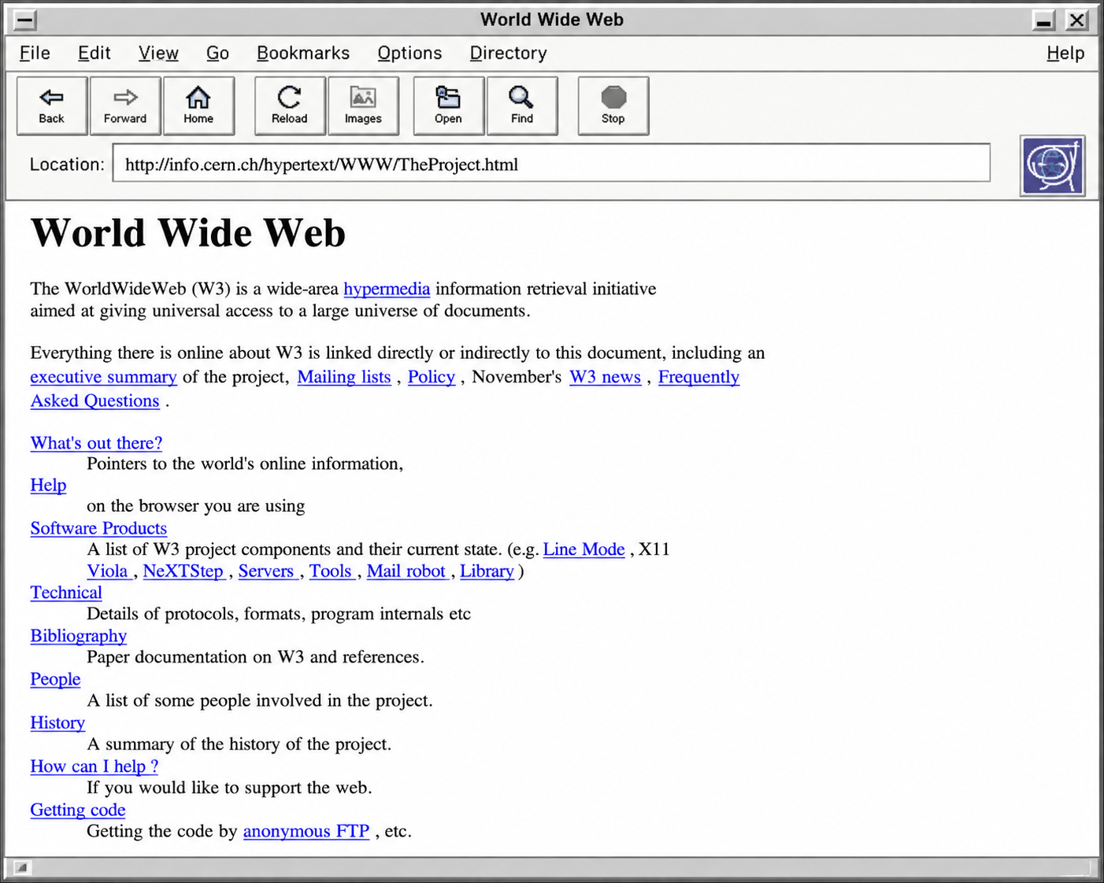Click the Forward arrow button
Viewport: 1104px width, 883px height.
coord(125,105)
